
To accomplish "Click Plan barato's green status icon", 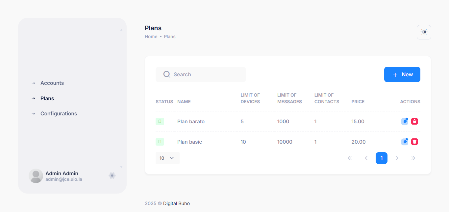I will pyautogui.click(x=160, y=121).
